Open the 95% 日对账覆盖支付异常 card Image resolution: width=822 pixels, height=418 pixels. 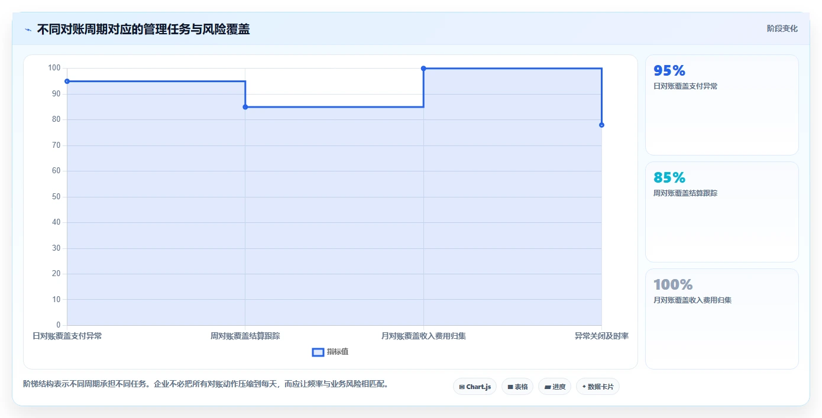coord(722,105)
